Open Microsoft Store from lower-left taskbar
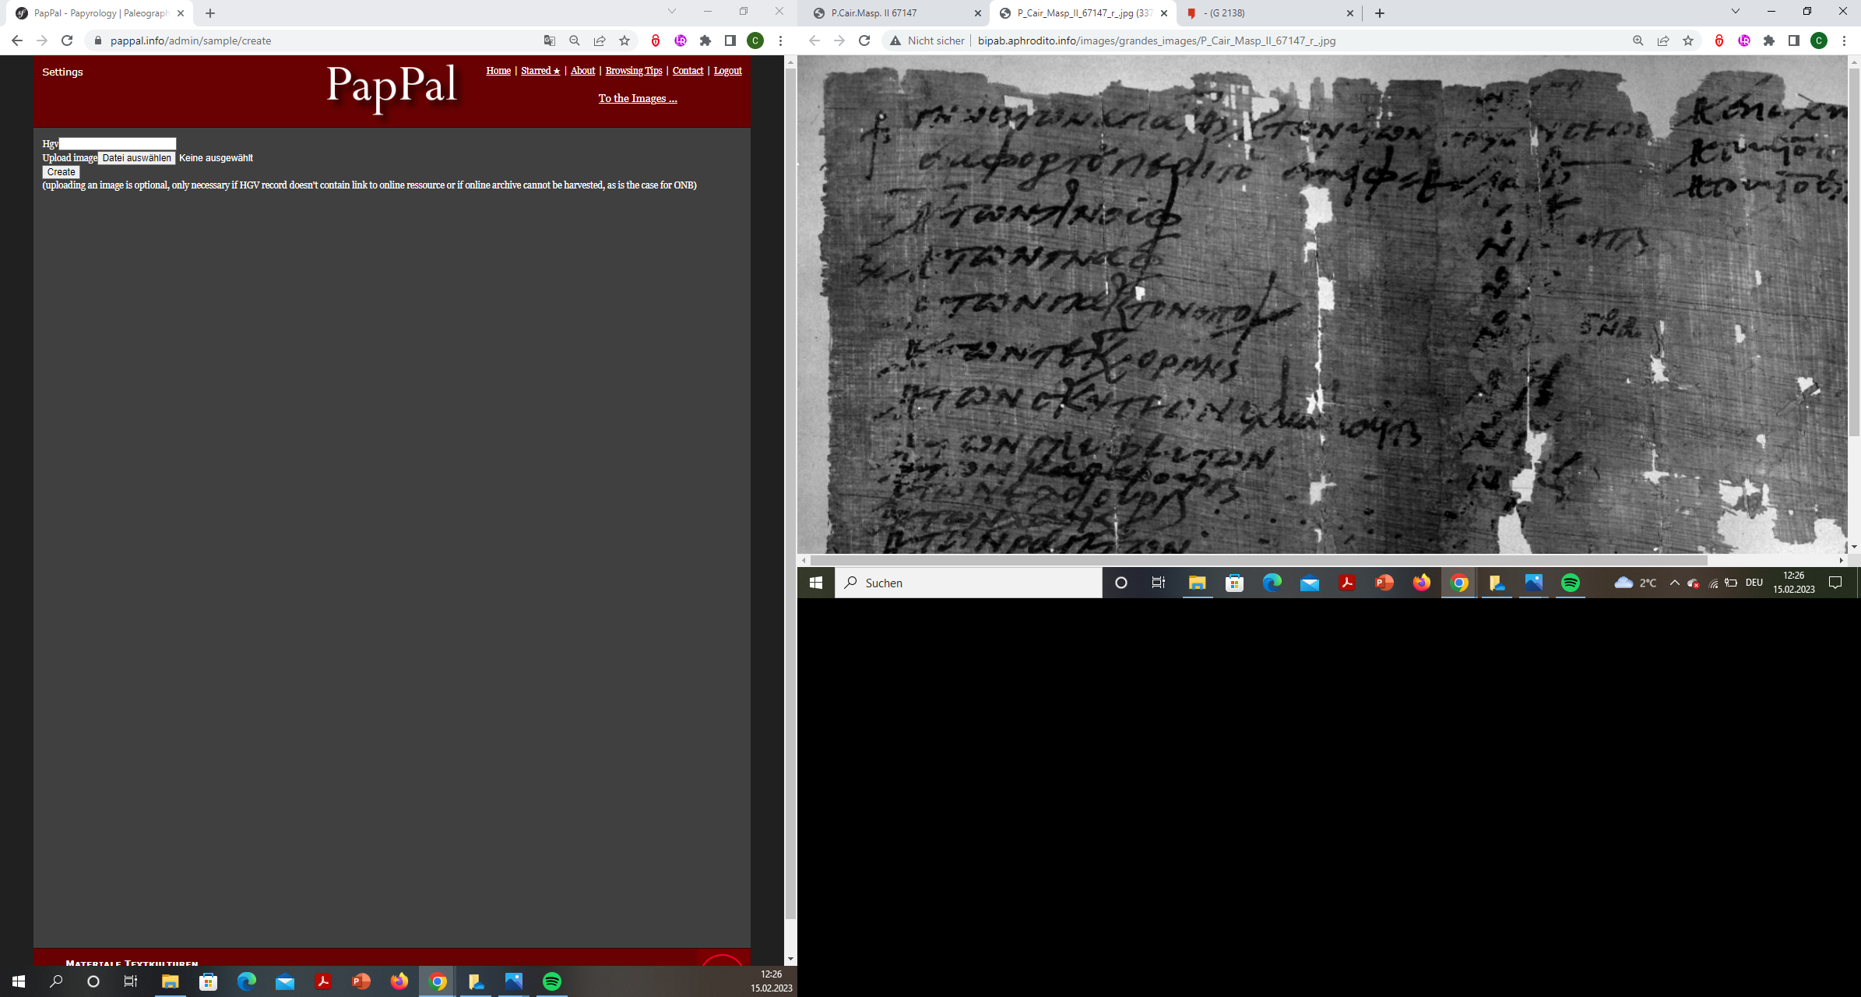The width and height of the screenshot is (1861, 997). [x=209, y=981]
